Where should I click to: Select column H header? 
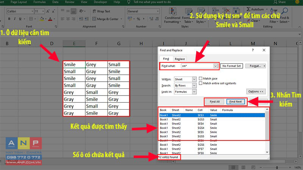point(141,44)
